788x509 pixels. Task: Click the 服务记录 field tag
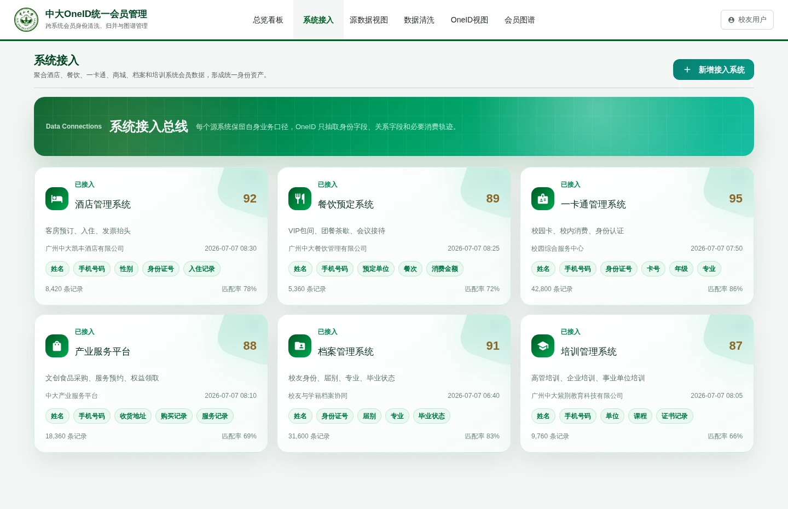[x=215, y=416]
